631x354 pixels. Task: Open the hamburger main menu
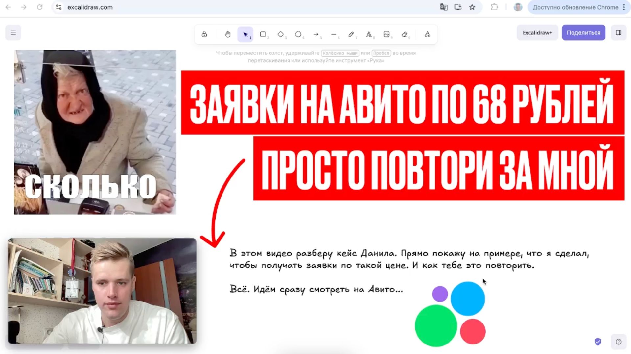[x=13, y=33]
